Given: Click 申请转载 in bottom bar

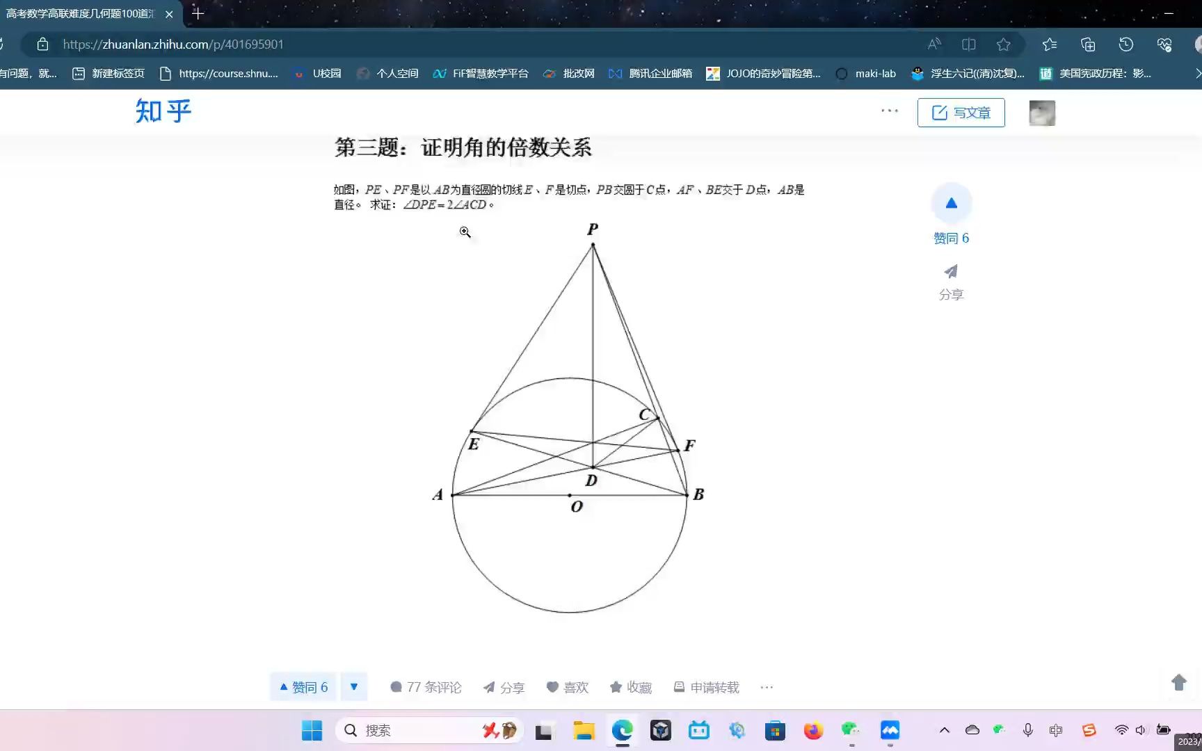Looking at the screenshot, I should pyautogui.click(x=706, y=687).
